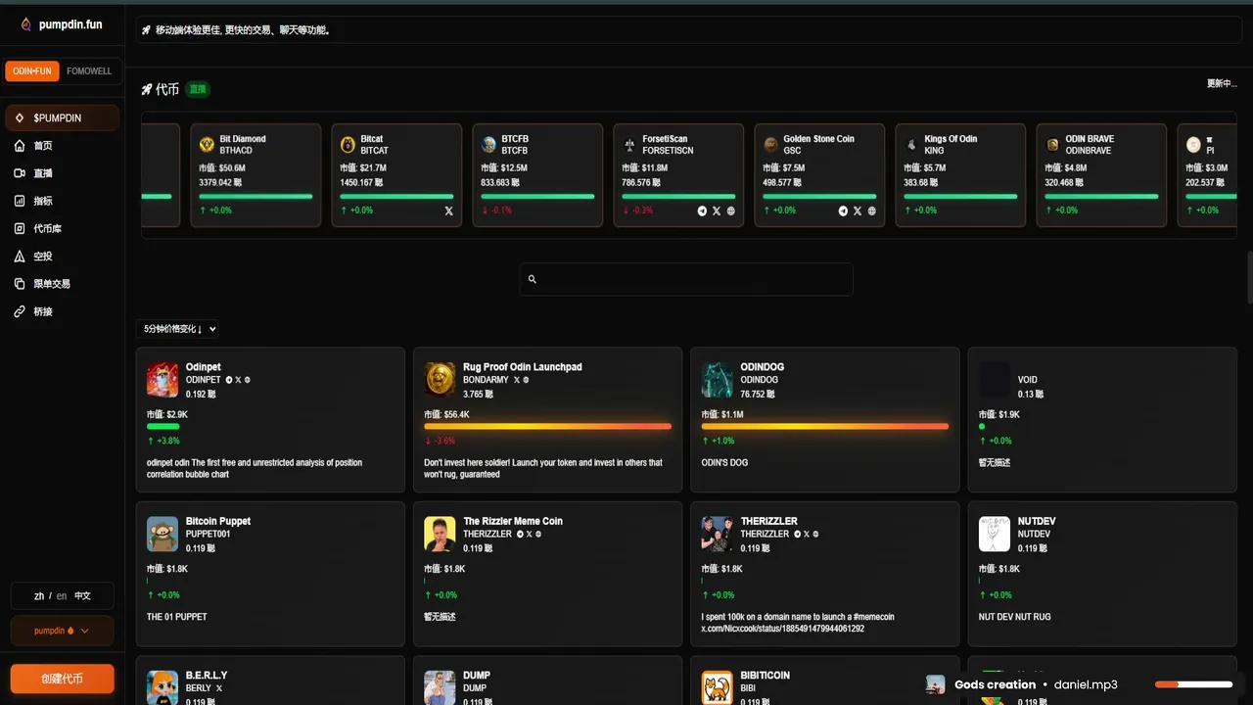Screen dimensions: 1253x705
Task: Click the DUMP token name
Action: [x=477, y=676]
